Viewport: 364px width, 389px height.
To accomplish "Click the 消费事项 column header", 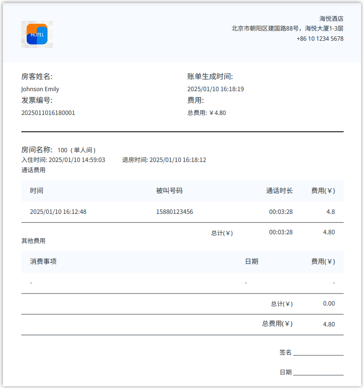I will pyautogui.click(x=43, y=262).
